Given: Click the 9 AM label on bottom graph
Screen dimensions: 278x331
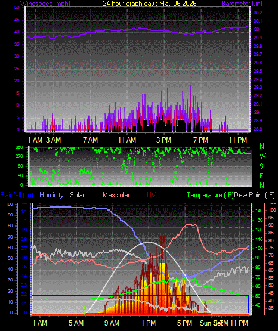Looking at the screenshot, I should pyautogui.click(x=112, y=323).
